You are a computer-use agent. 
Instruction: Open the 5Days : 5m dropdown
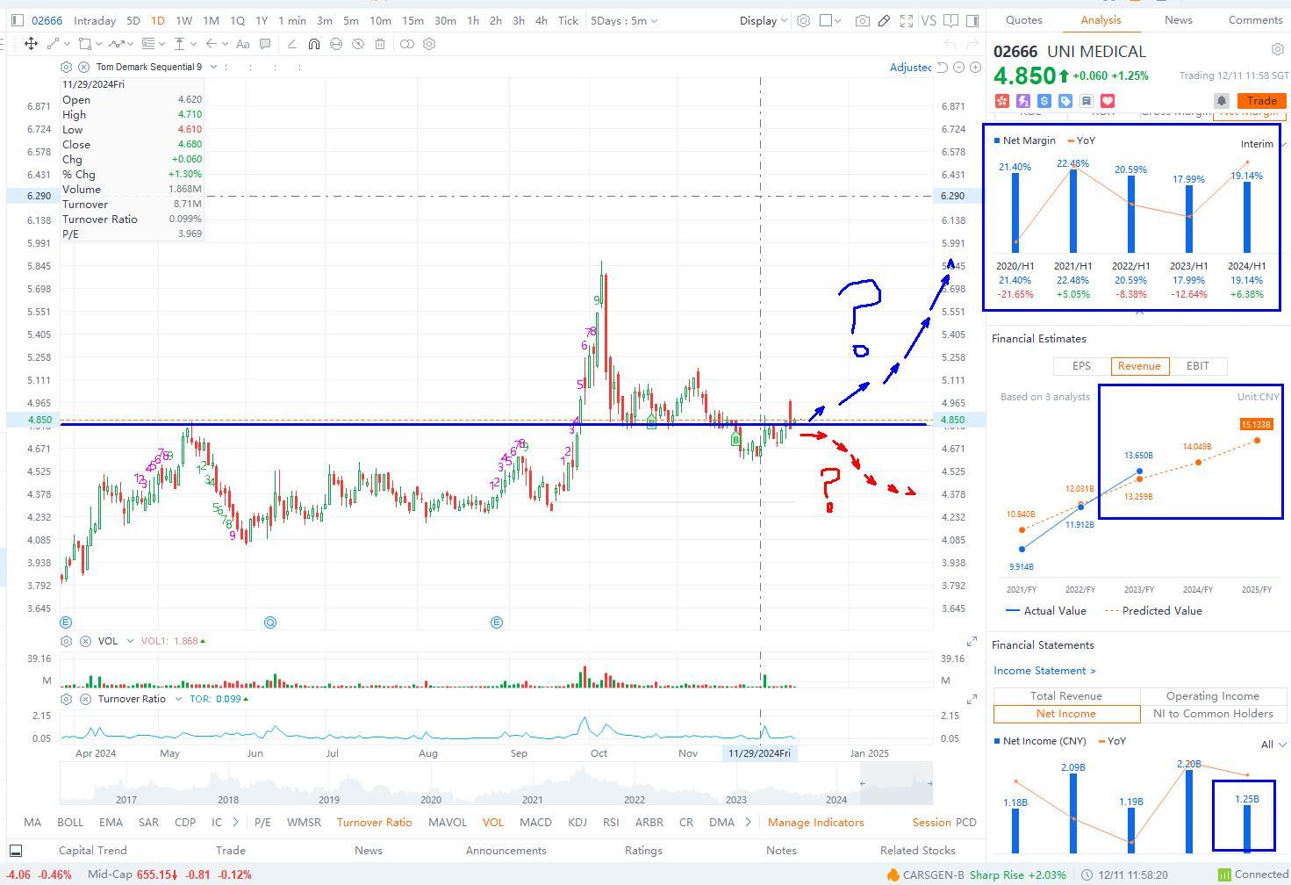[x=624, y=20]
